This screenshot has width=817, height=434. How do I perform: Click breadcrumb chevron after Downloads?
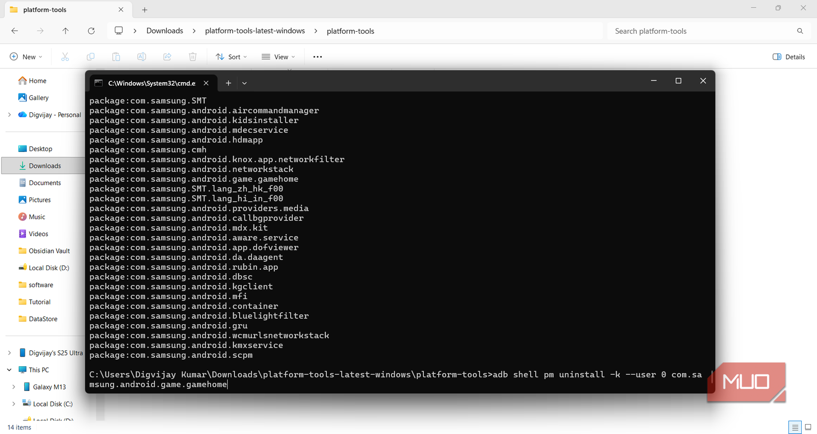(194, 31)
